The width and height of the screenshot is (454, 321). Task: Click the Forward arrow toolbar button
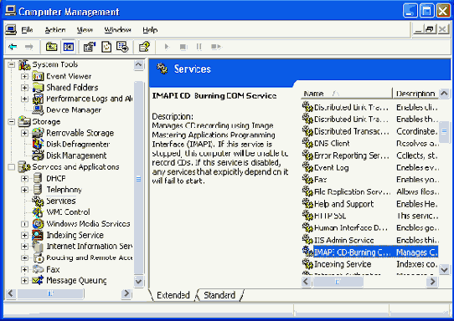pos(28,47)
